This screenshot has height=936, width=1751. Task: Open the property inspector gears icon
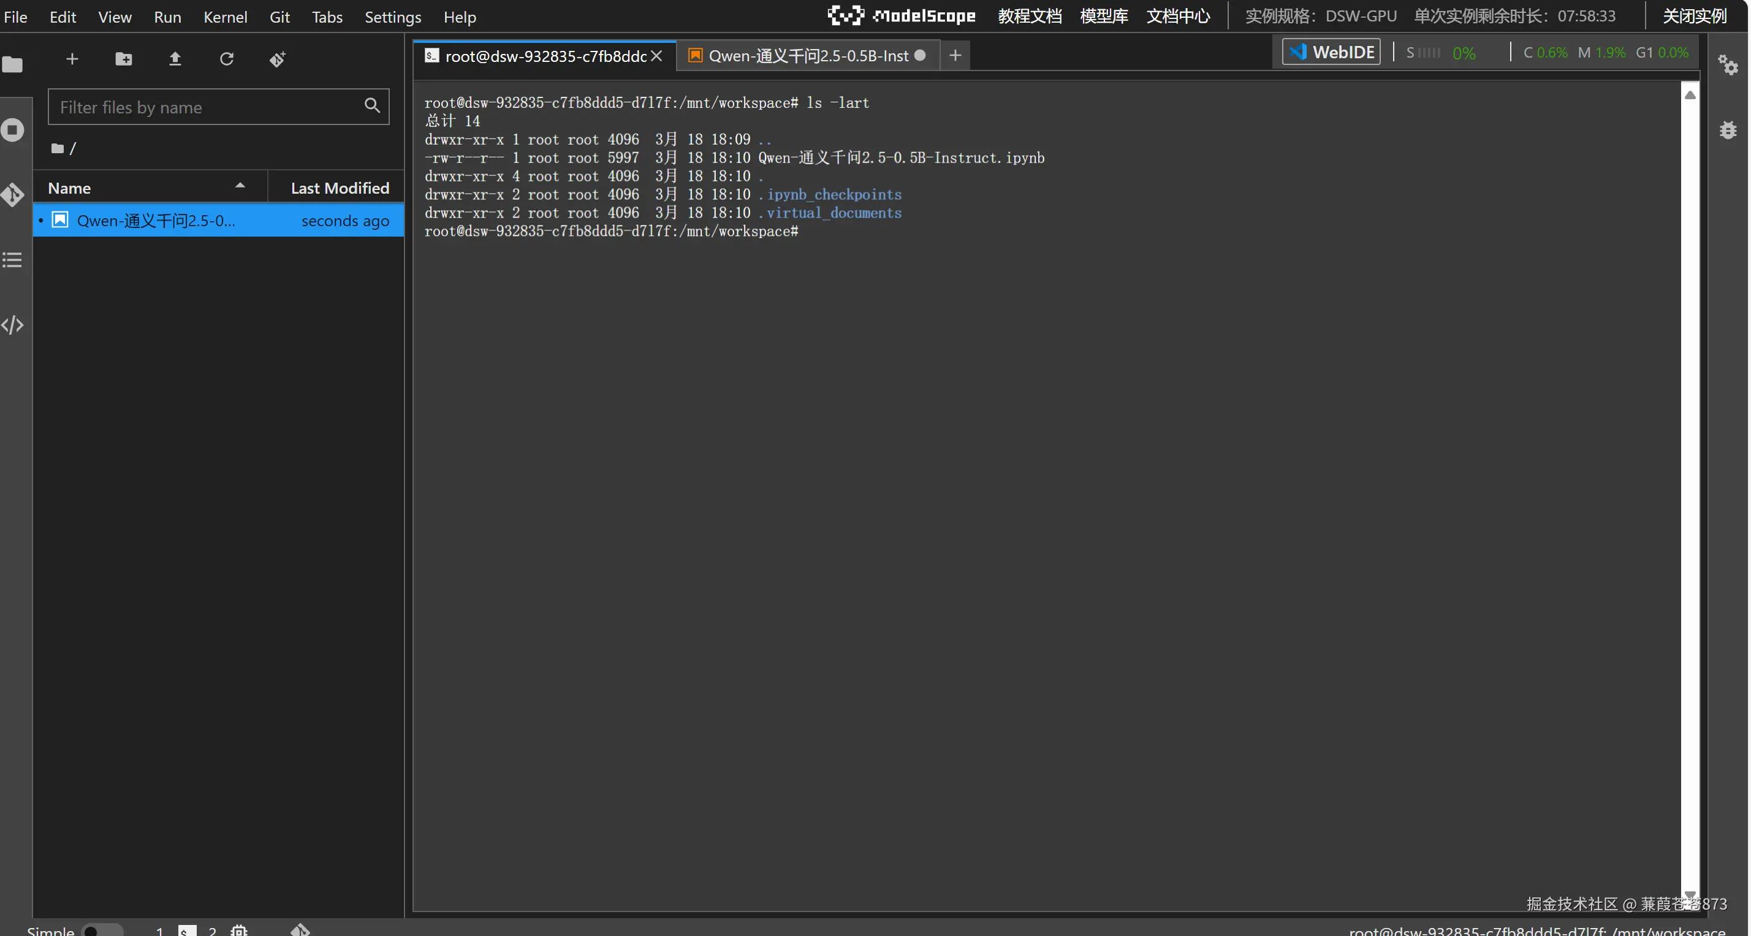pyautogui.click(x=1727, y=65)
